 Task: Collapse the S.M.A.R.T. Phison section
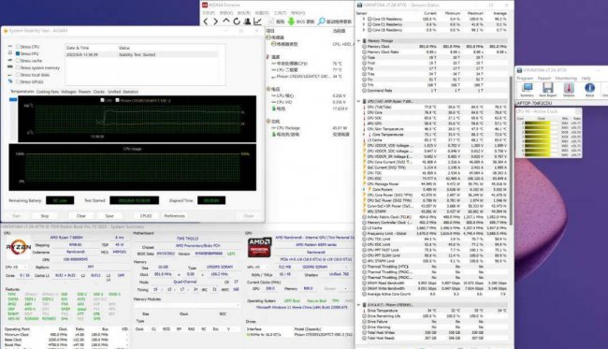358,305
